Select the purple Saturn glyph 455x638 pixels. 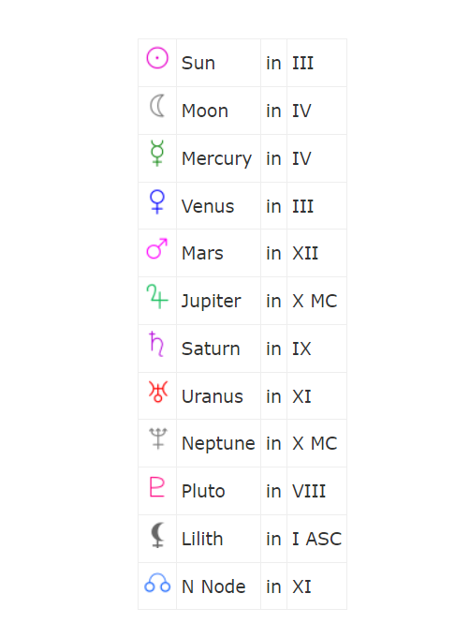coord(156,344)
